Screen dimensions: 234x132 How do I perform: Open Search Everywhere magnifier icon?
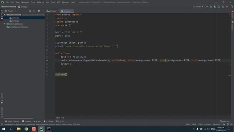coord(232,7)
